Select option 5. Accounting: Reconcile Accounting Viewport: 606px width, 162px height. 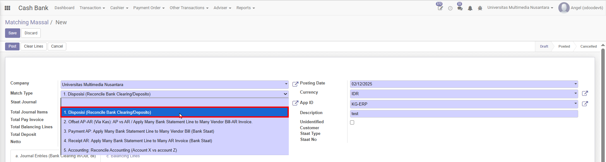120,150
